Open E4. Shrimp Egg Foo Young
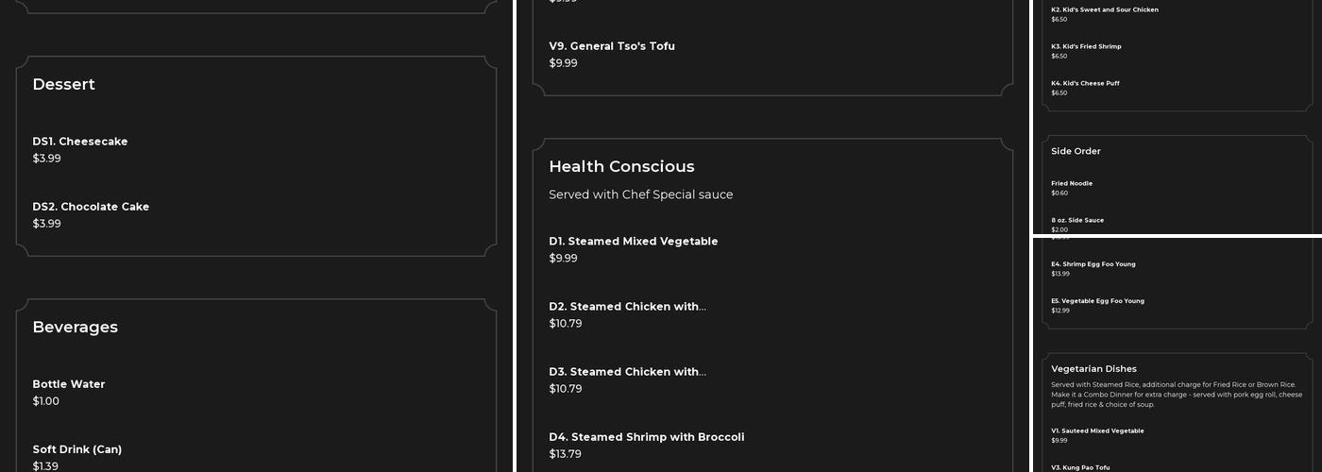Screen dimensions: 1322x472 pyautogui.click(x=1093, y=264)
